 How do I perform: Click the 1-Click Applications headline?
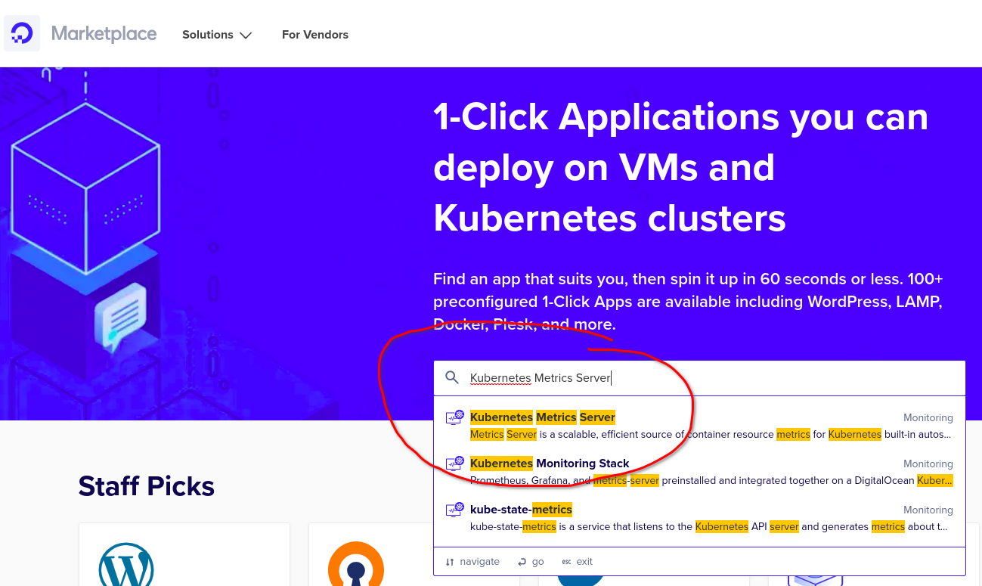(x=680, y=168)
